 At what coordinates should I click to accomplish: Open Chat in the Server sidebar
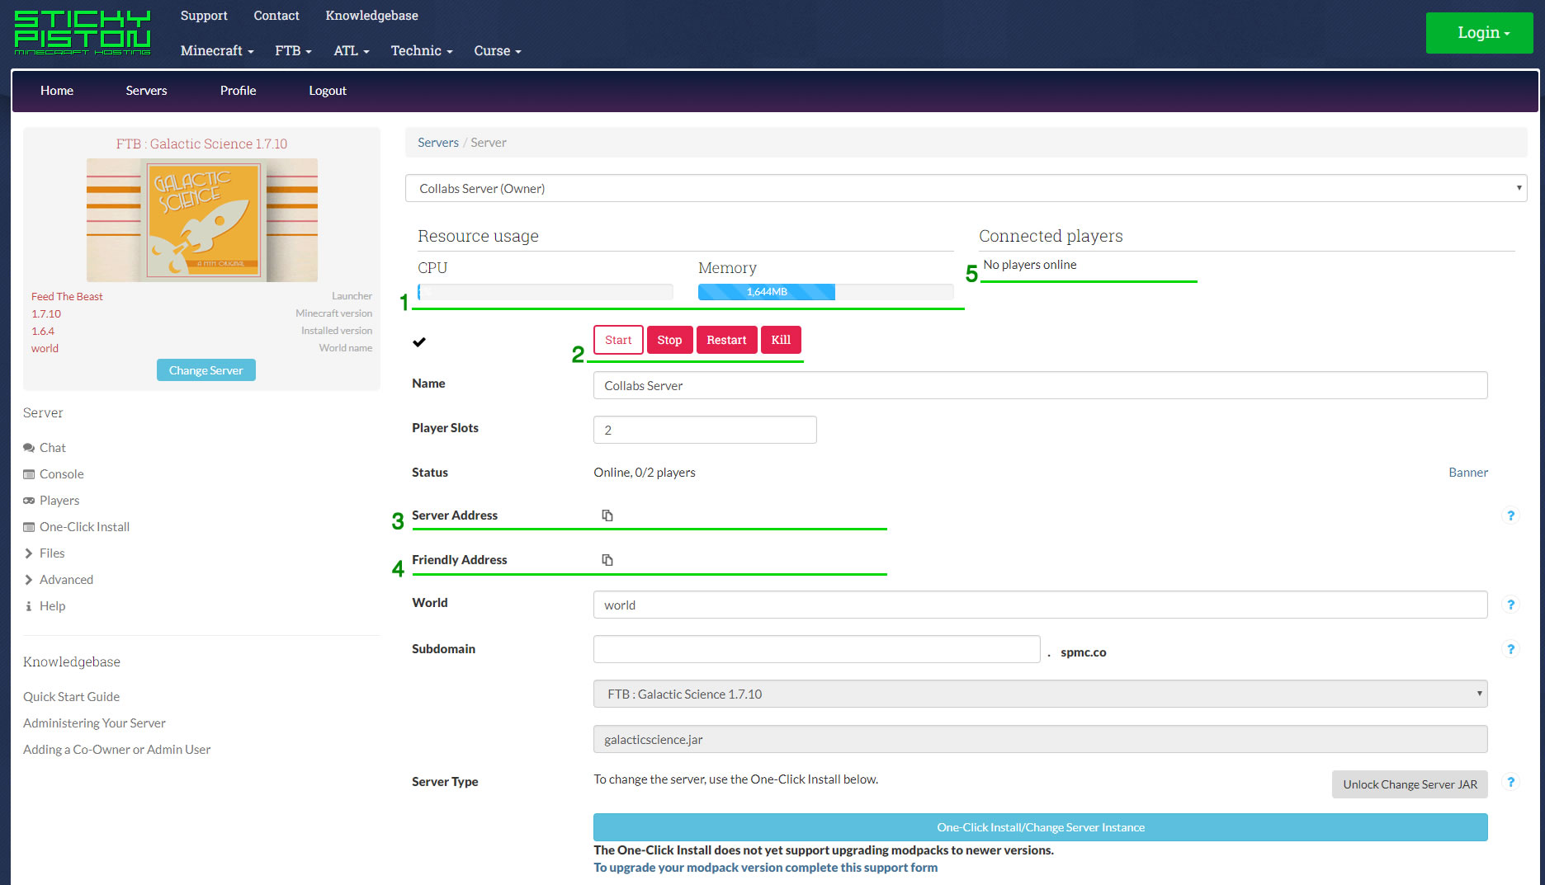click(x=53, y=448)
